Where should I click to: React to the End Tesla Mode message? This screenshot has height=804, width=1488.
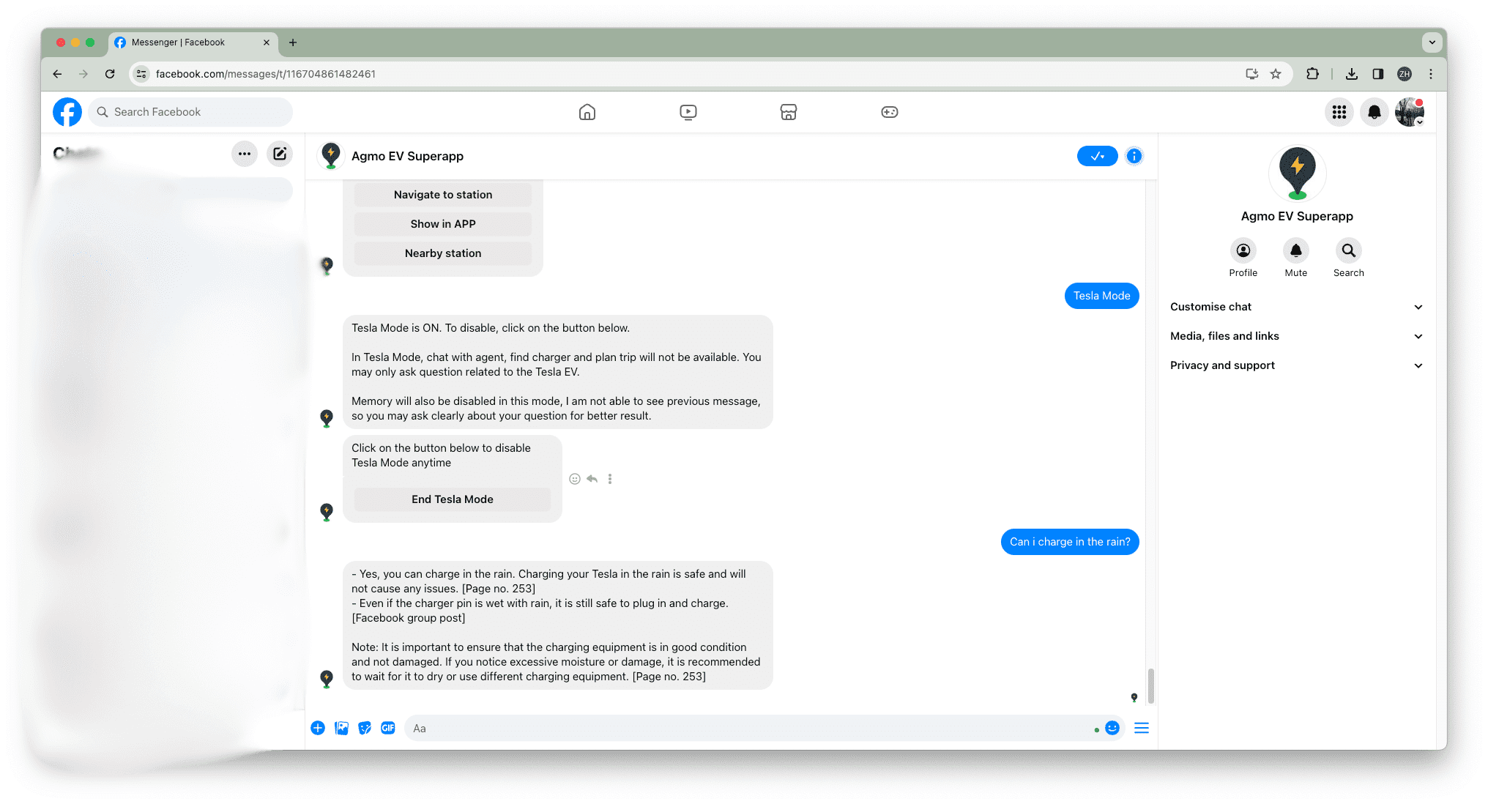tap(575, 479)
